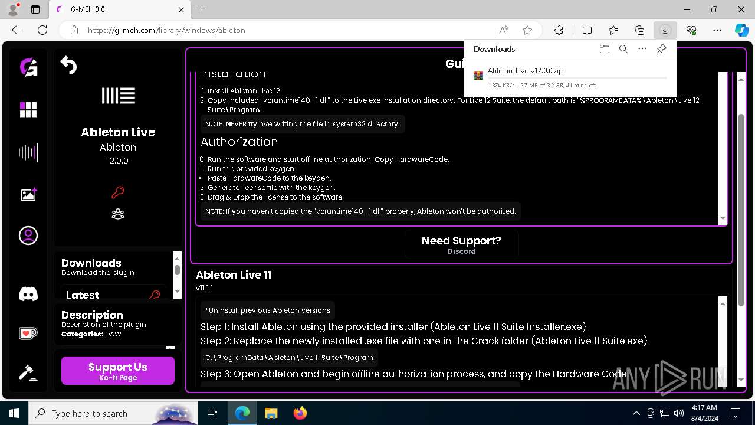Open Edge settings and more menu
Screen dimensions: 755x425
point(717,30)
